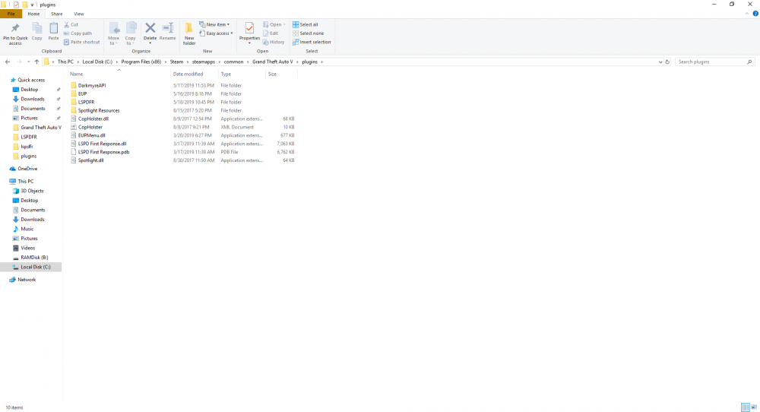Select the Spotlight Resources folder
This screenshot has width=760, height=412.
click(99, 110)
